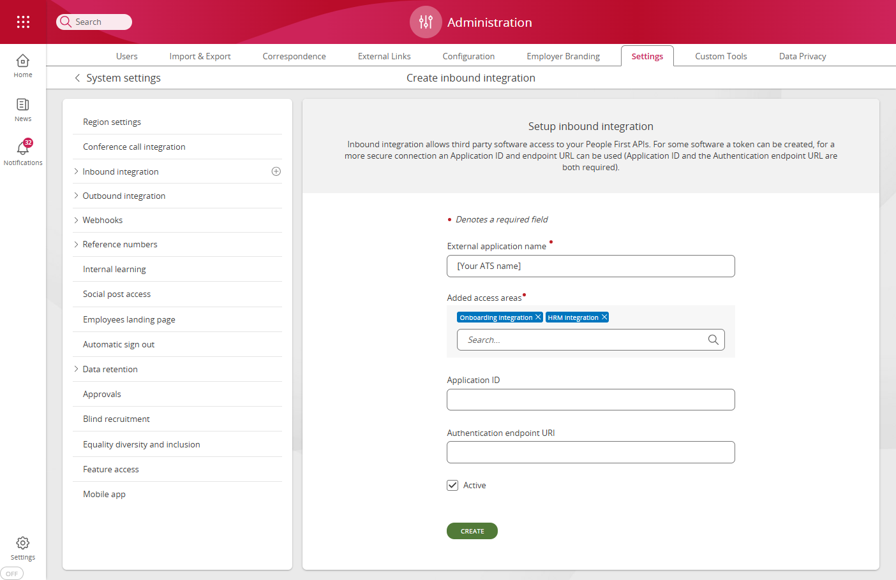
Task: Open Notifications bell
Action: [23, 153]
